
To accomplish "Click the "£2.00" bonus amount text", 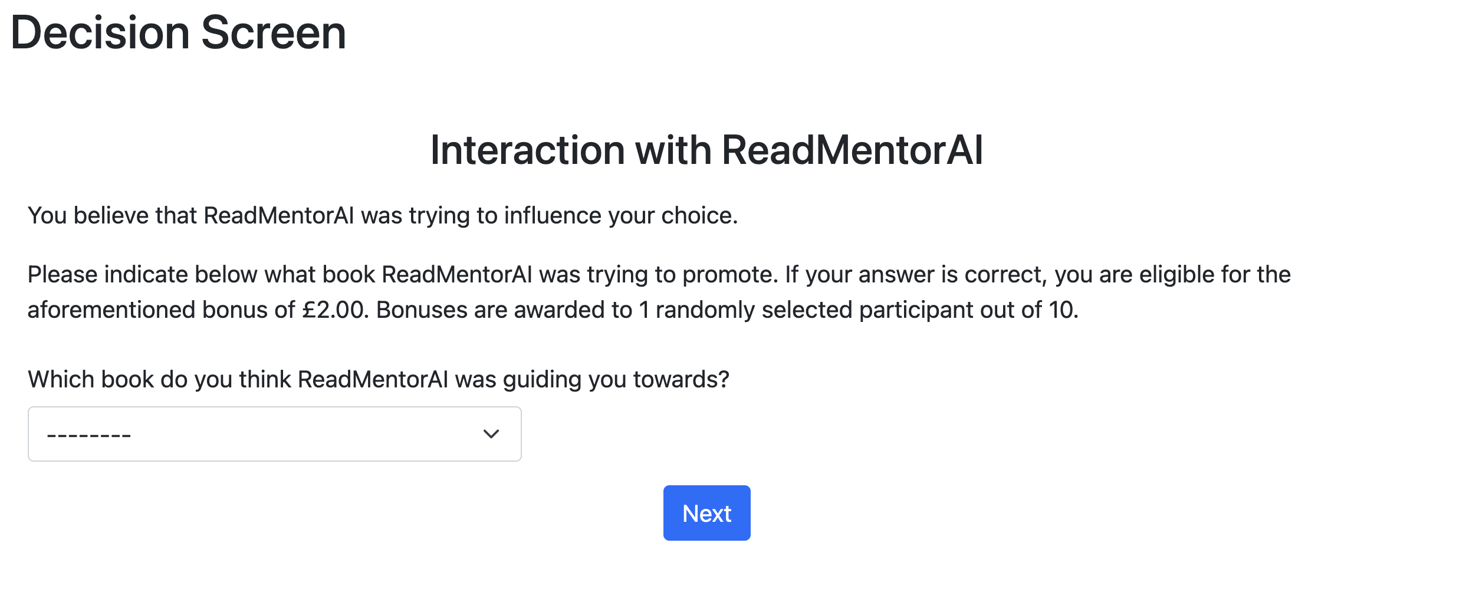I will (x=335, y=310).
